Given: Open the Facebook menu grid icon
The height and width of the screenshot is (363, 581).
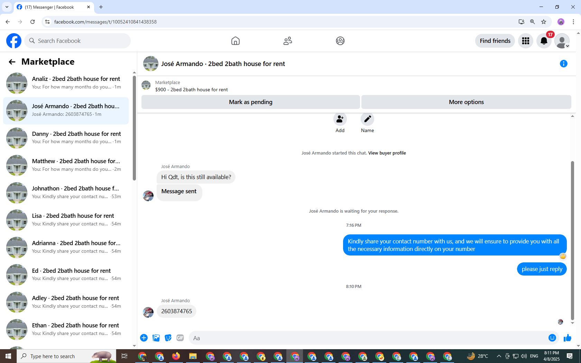Looking at the screenshot, I should [x=526, y=41].
